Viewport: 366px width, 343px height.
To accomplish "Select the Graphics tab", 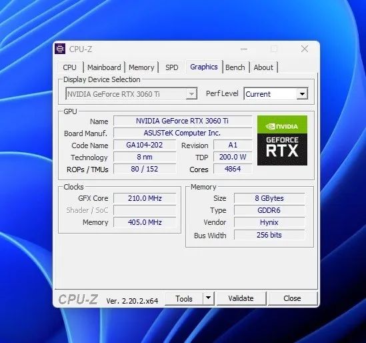I will click(204, 67).
